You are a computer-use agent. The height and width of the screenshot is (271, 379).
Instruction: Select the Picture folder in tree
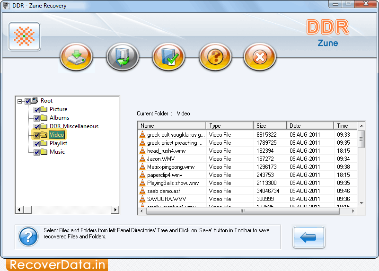59,109
